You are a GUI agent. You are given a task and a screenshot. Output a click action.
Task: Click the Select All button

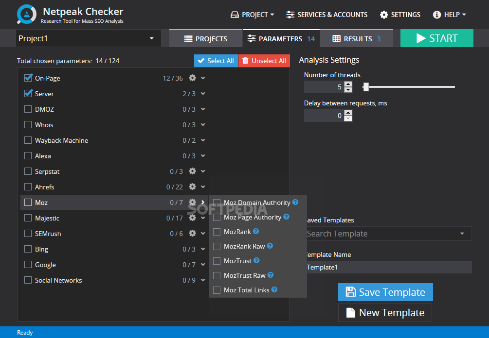click(x=216, y=61)
